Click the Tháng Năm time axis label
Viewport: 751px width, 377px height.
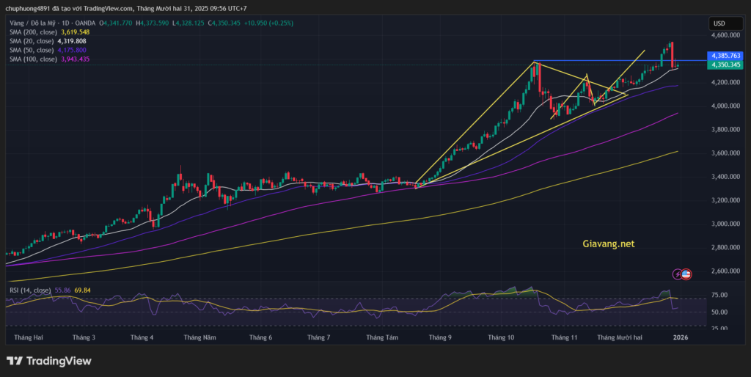tap(199, 337)
